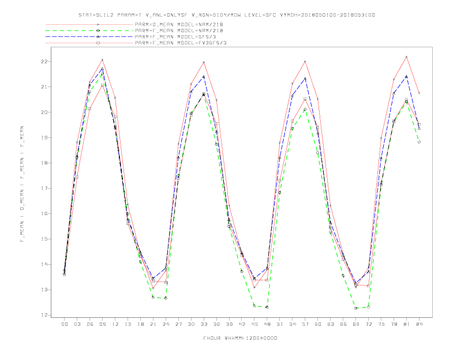Image resolution: width=457 pixels, height=353 pixels.
Task: Click x-axis tick label 00
Action: pos(65,324)
